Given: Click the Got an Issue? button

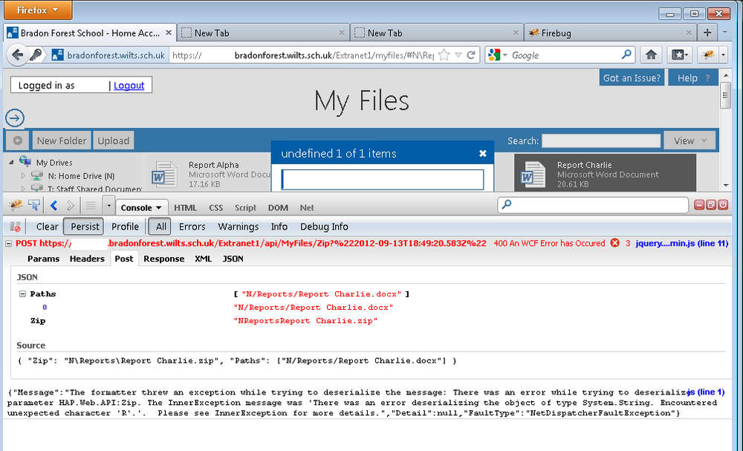Looking at the screenshot, I should click(632, 78).
